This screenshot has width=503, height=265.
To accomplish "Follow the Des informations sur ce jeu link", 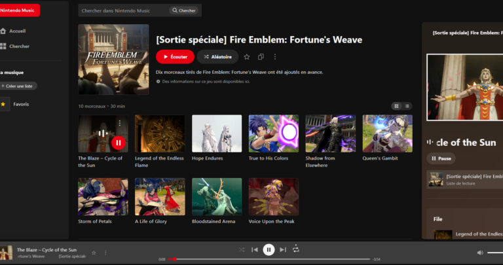I will pyautogui.click(x=206, y=81).
